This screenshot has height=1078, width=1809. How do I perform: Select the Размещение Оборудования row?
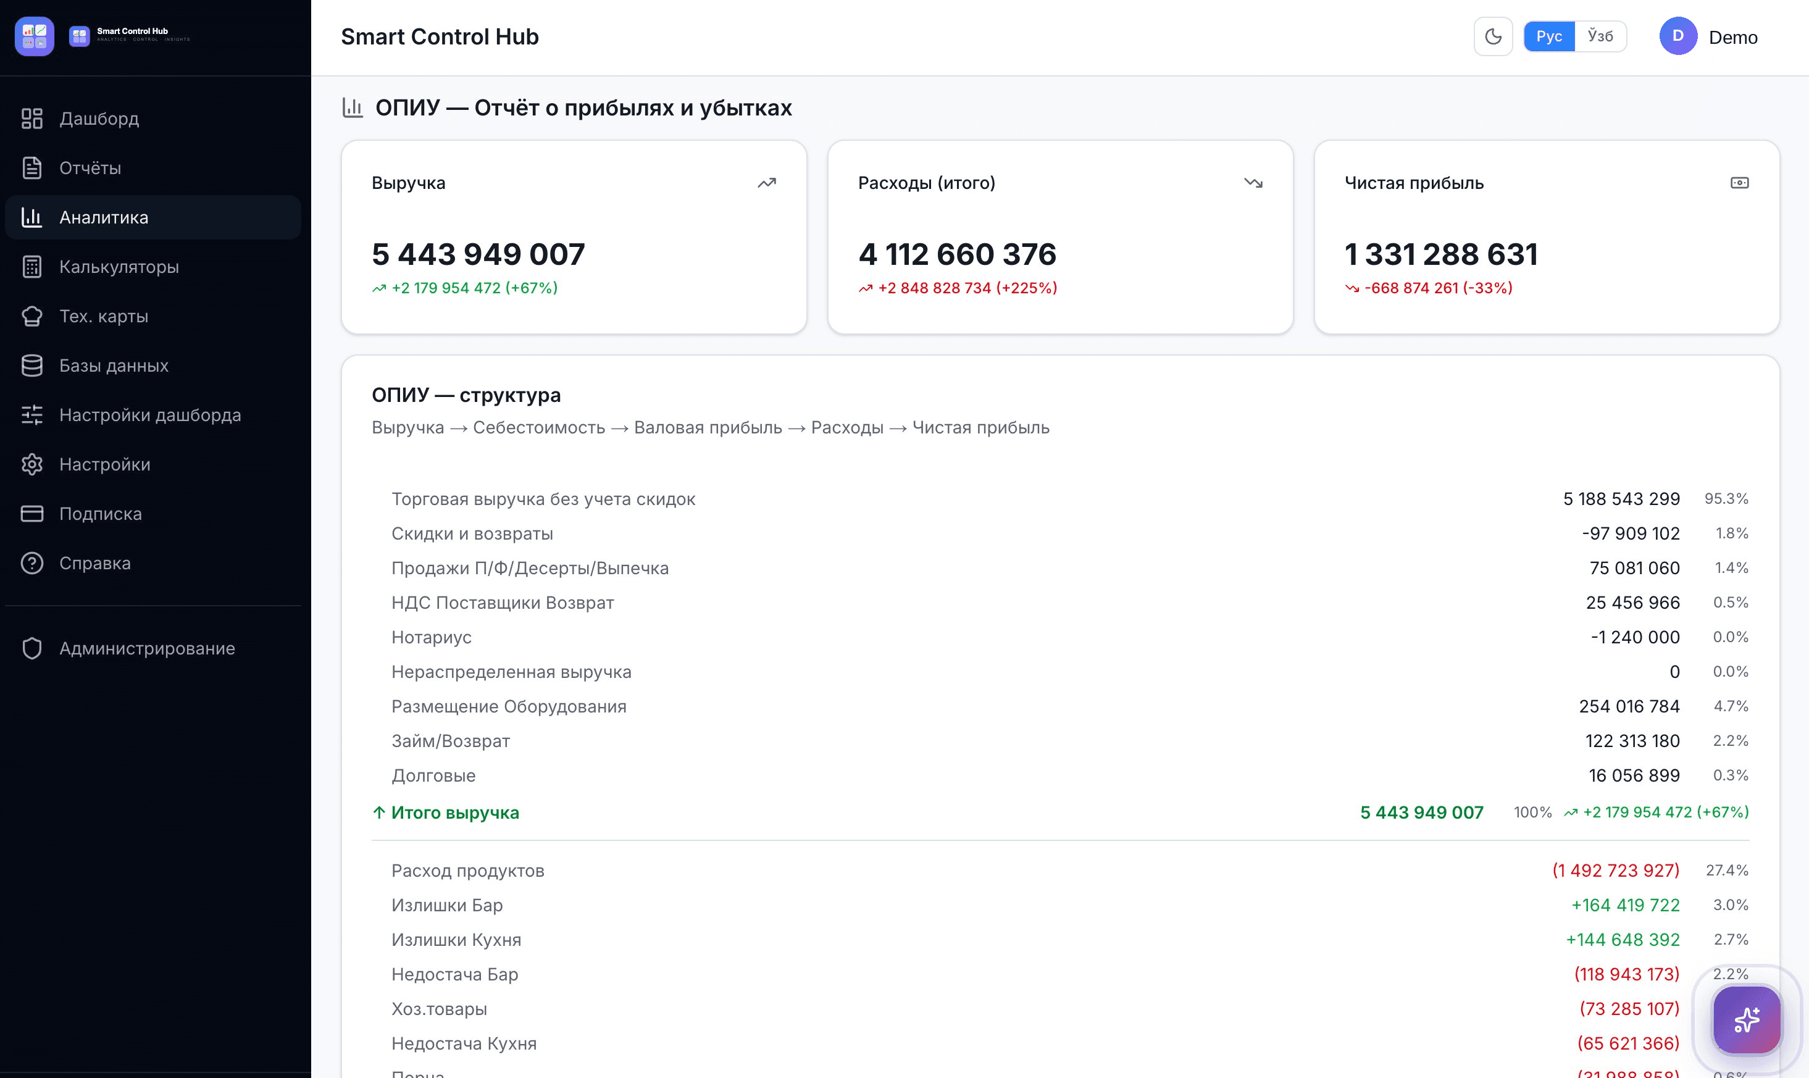coord(1060,707)
